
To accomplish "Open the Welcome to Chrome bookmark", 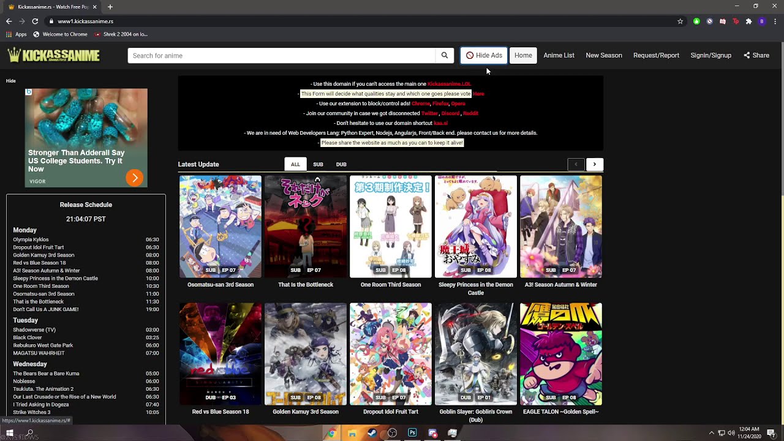I will point(60,34).
